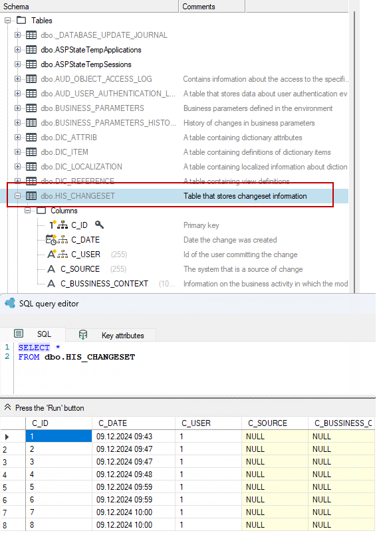Viewport: 377px width, 533px height.
Task: Click the C_USER cell in row 4
Action: [208, 475]
